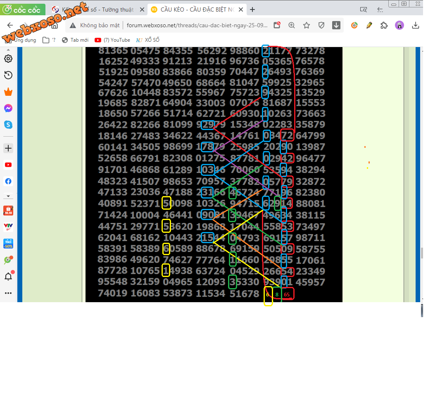
Task: Open the tab search icon in title bar
Action: (x=363, y=9)
